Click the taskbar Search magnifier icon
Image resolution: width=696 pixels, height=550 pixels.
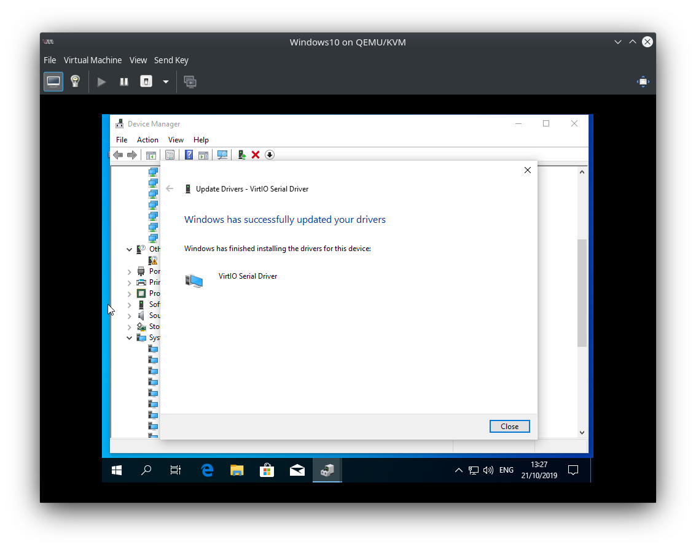(x=146, y=470)
